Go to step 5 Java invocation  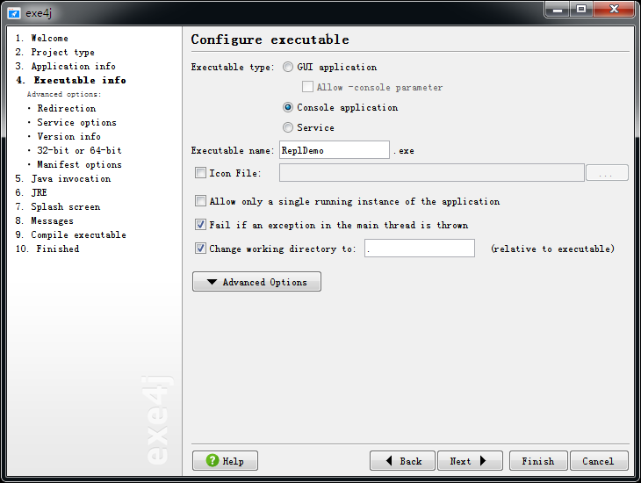tap(63, 179)
